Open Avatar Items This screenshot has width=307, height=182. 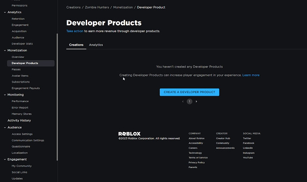click(20, 76)
